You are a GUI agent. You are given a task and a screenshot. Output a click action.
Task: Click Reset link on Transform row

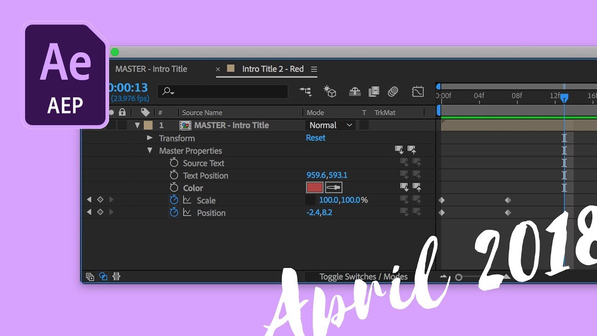pyautogui.click(x=316, y=138)
